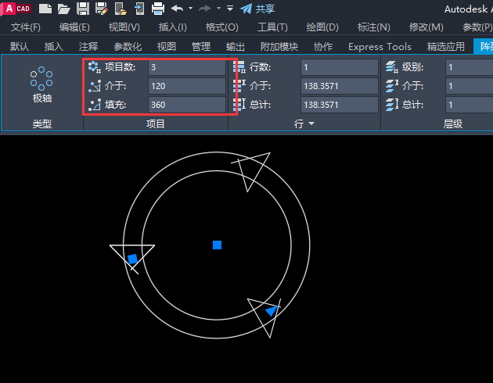Click the Open file folder icon

[63, 9]
